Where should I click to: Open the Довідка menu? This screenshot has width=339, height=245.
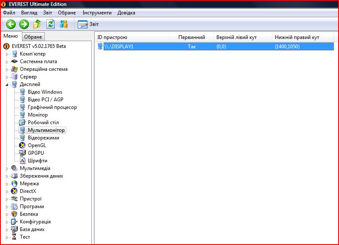tap(126, 13)
